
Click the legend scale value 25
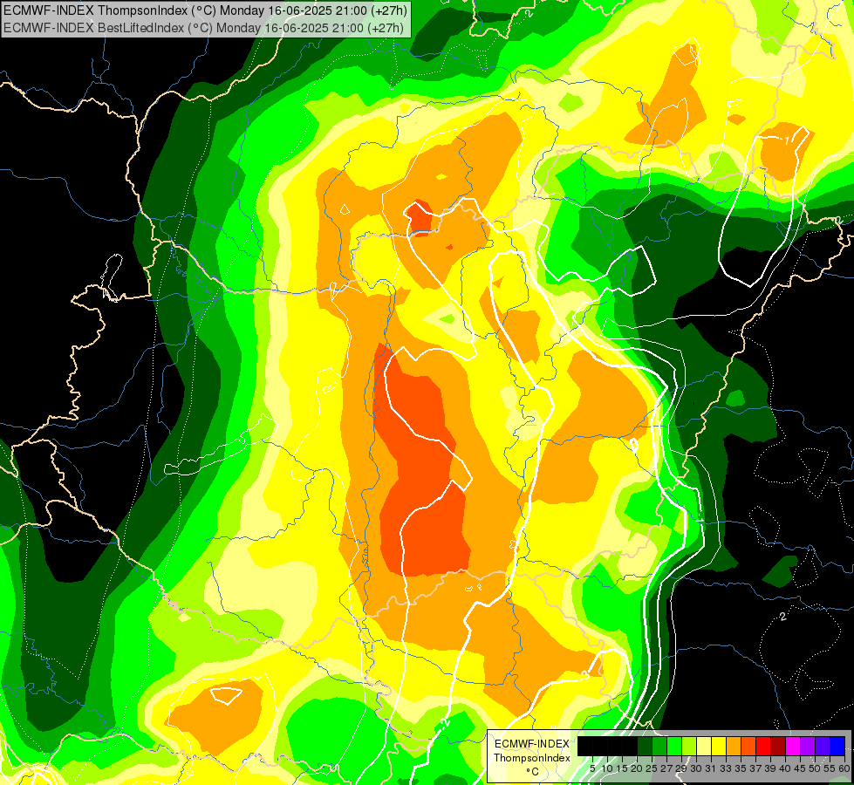coord(652,768)
